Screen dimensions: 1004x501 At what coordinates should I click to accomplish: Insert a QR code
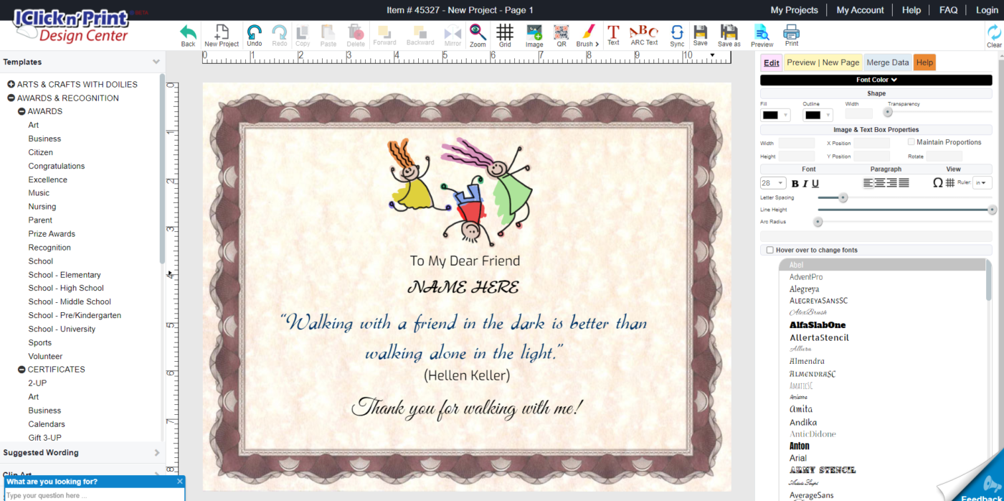coord(561,34)
